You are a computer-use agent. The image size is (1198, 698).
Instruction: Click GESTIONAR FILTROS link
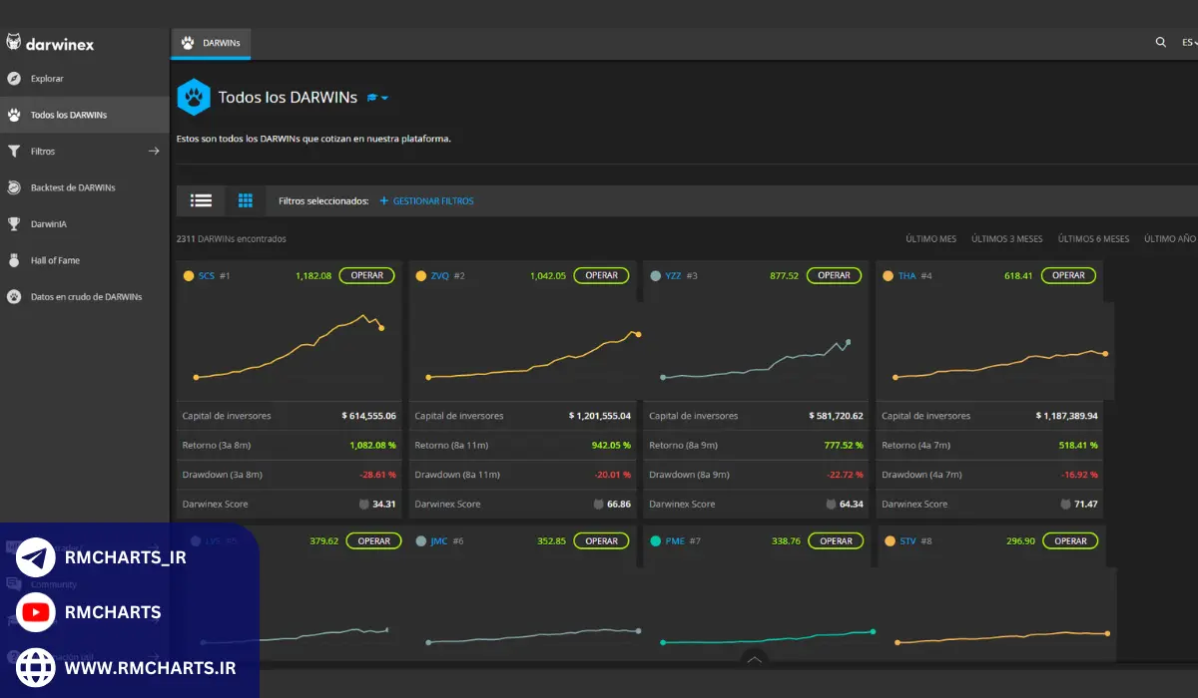point(427,201)
